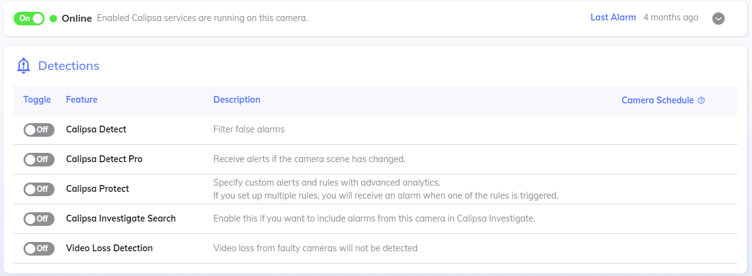Viewport: 752px width, 276px height.
Task: Select the Calipsa Protect feature name
Action: (x=97, y=189)
